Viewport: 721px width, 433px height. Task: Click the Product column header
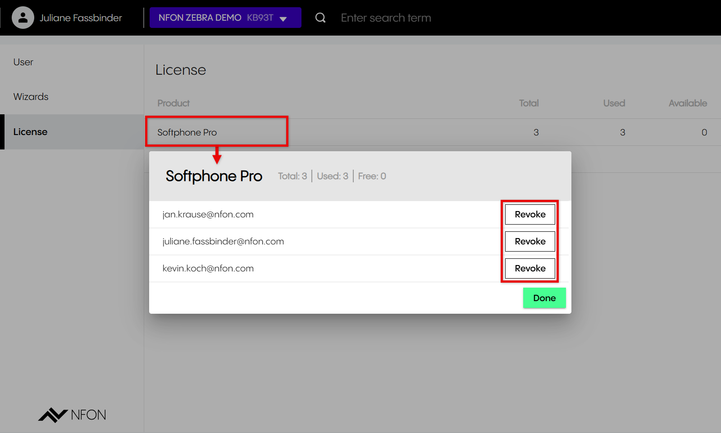pyautogui.click(x=173, y=103)
